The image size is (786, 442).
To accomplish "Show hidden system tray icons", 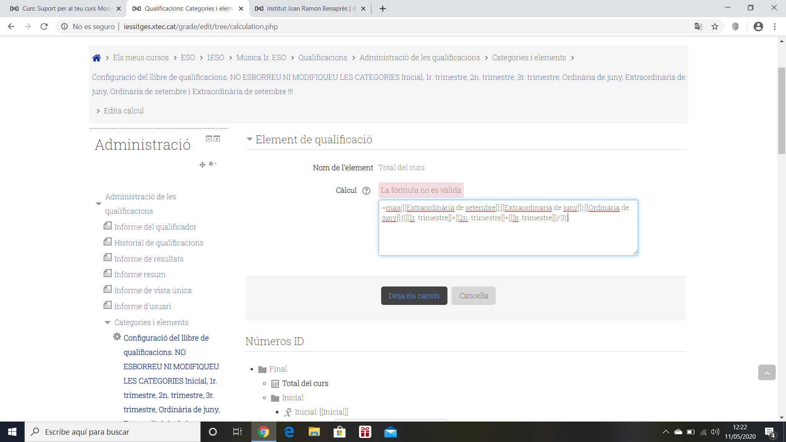I will 666,432.
